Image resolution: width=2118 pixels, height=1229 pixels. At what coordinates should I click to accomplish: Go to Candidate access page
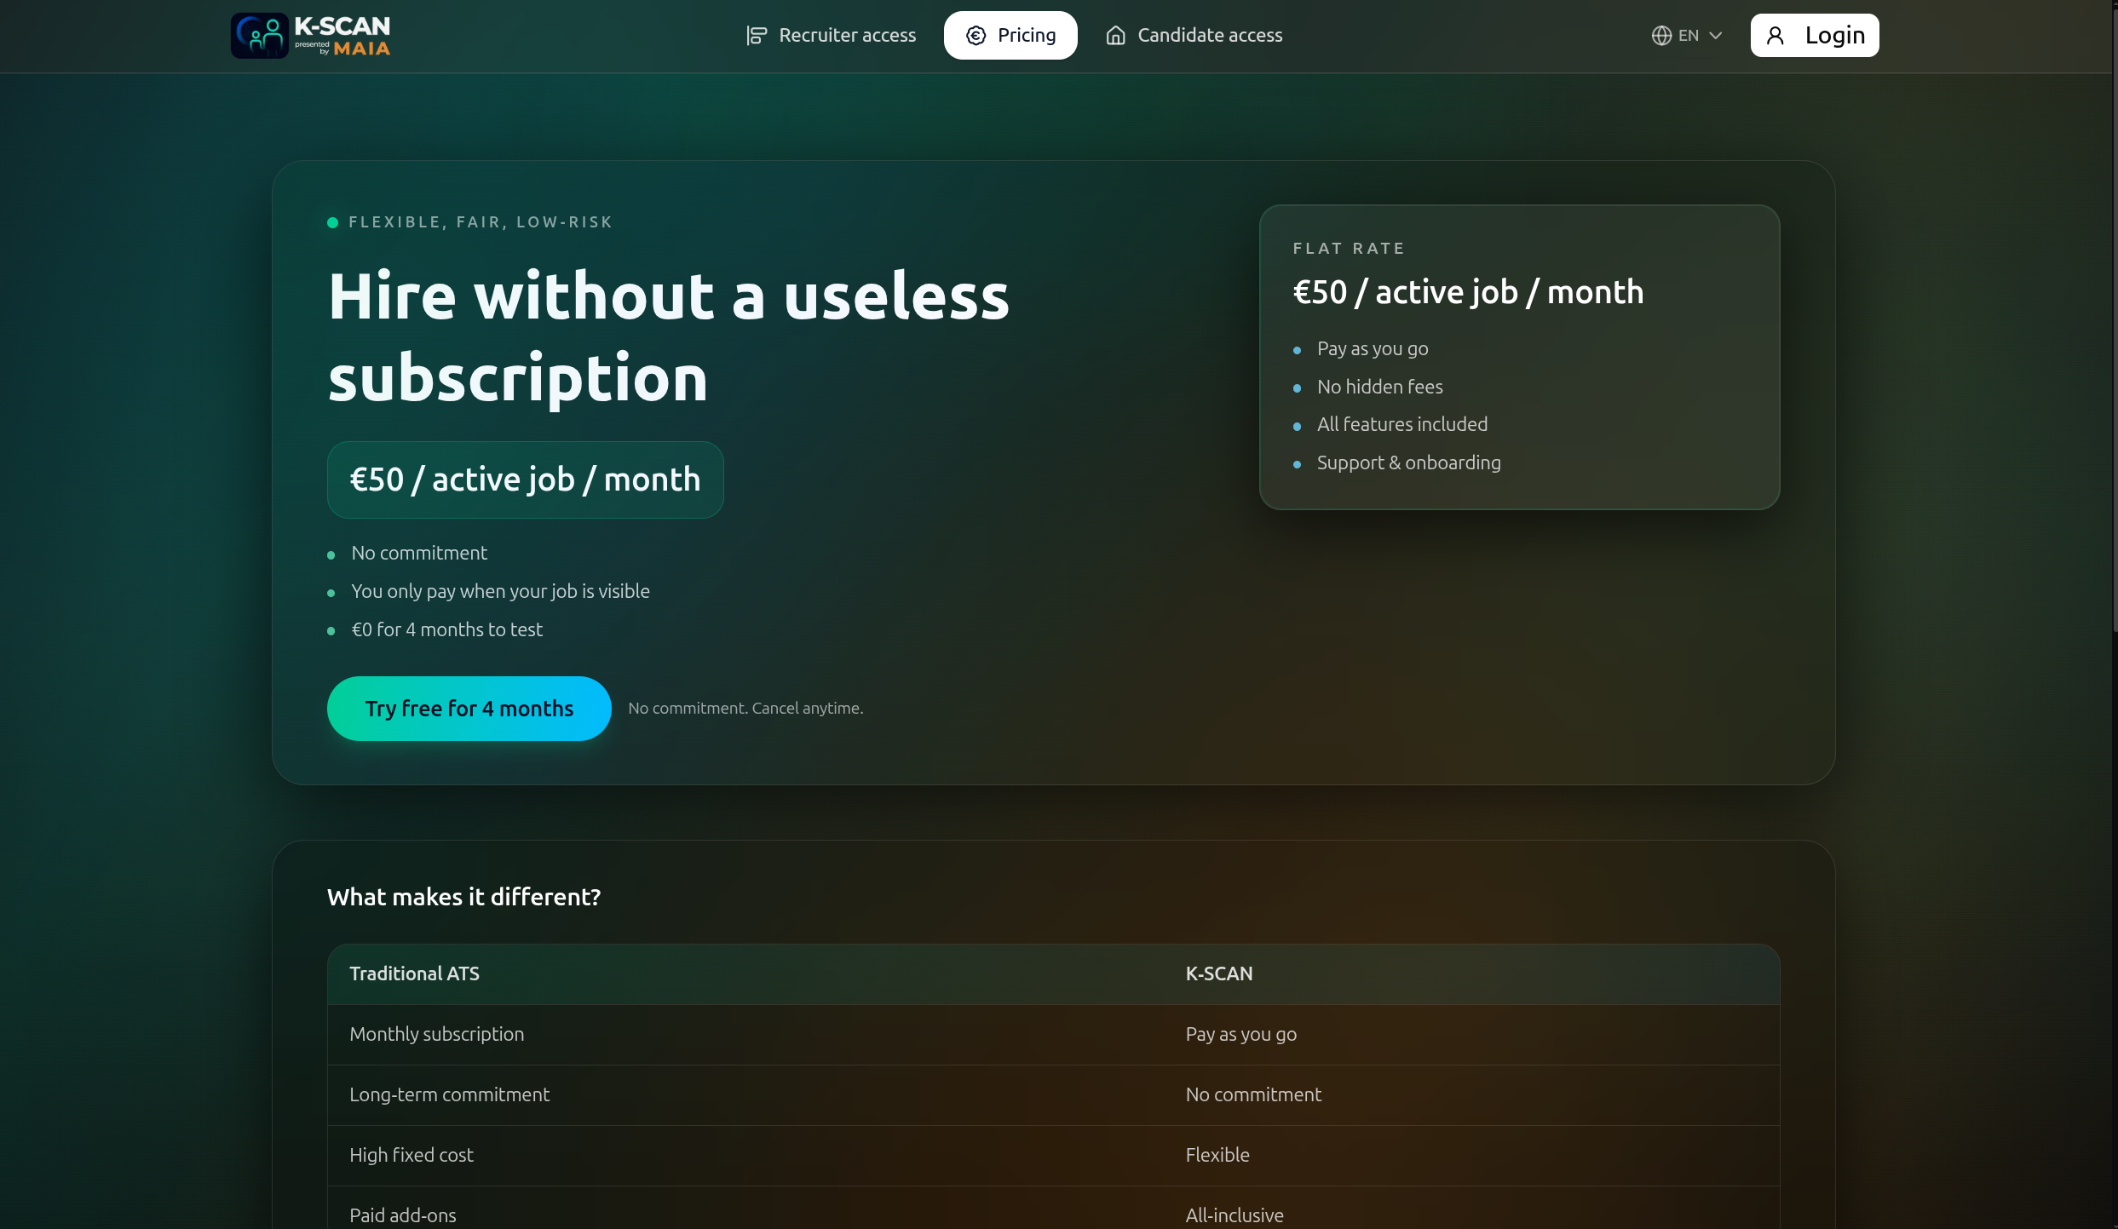1210,36
